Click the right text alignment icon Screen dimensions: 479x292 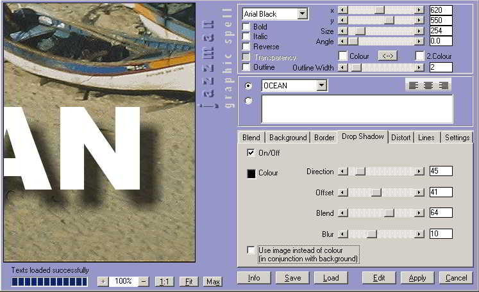[443, 85]
